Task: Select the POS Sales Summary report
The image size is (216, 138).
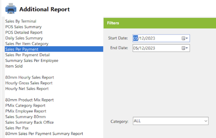Action: [x=23, y=27]
